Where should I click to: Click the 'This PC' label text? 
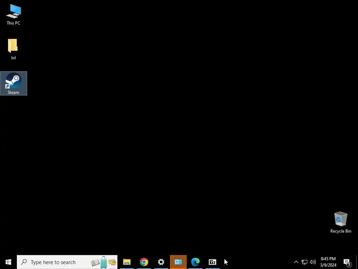pyautogui.click(x=13, y=23)
